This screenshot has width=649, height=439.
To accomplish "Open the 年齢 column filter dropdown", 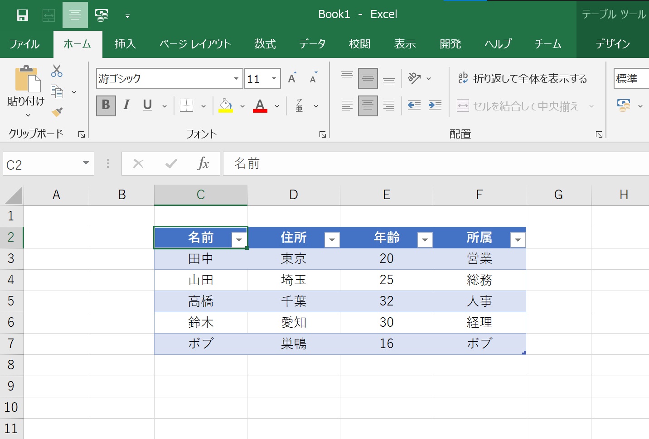I will click(425, 240).
